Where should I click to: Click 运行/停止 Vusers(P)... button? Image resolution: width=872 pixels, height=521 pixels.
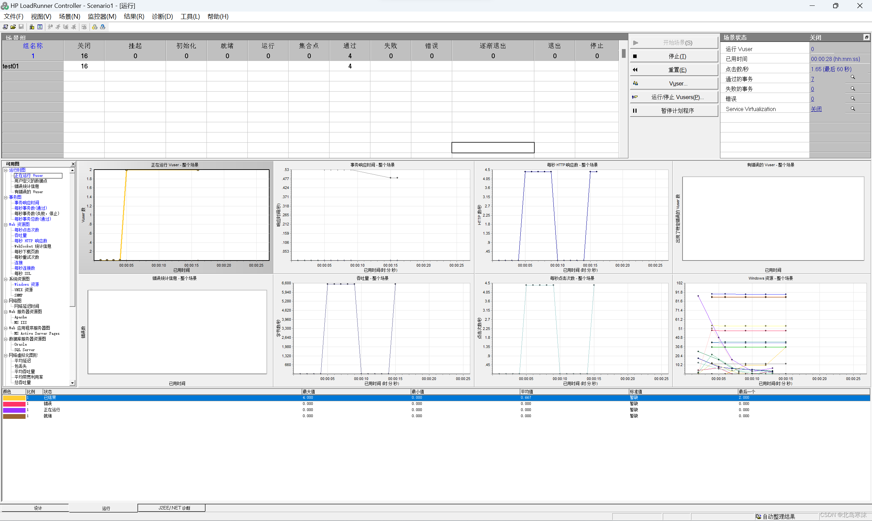click(674, 97)
